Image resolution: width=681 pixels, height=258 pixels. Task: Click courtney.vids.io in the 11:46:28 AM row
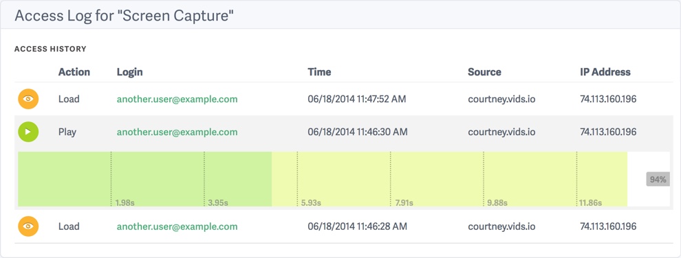tap(501, 226)
